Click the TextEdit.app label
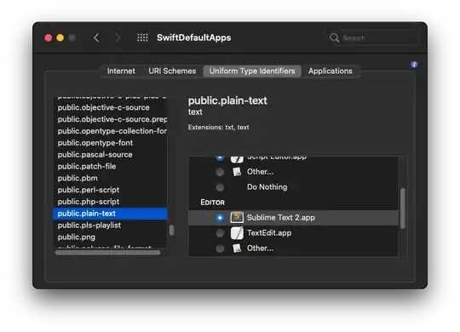460x332 pixels. [269, 233]
